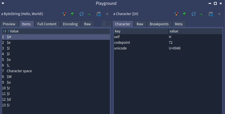Image resolution: width=225 pixels, height=114 pixels.
Task: Click the green glasses icon in the Character pane
Action: point(202,14)
